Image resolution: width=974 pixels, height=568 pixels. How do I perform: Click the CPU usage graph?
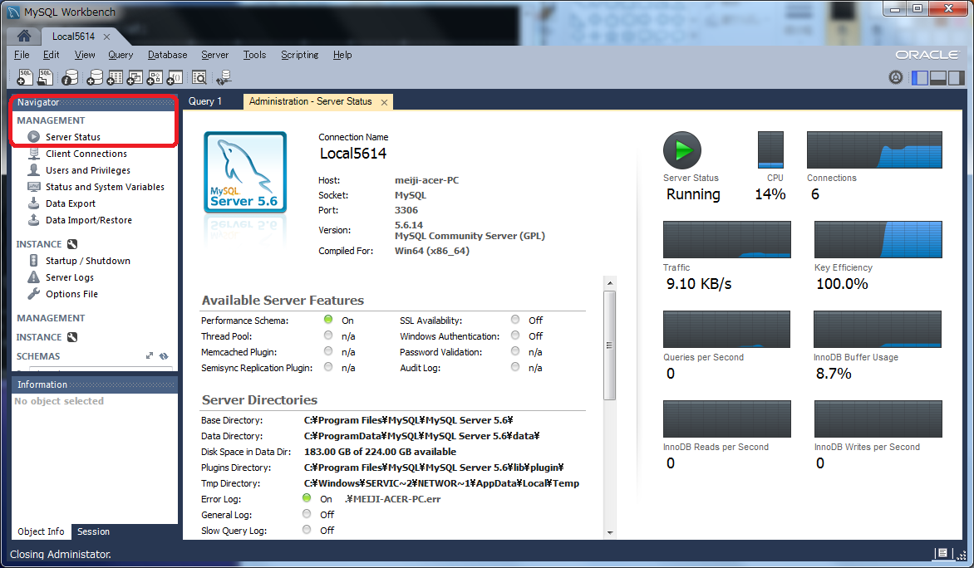[x=770, y=149]
